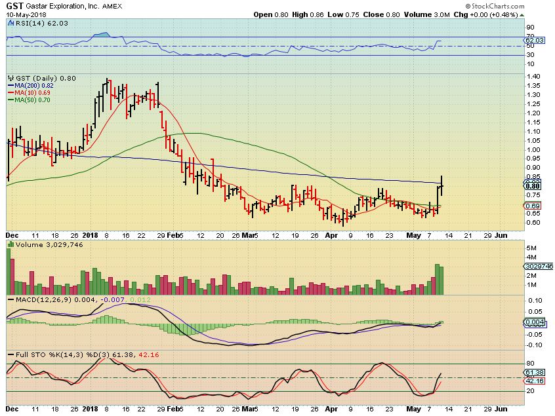The width and height of the screenshot is (555, 416).
Task: Click the Low 0.75 value
Action: [x=343, y=15]
